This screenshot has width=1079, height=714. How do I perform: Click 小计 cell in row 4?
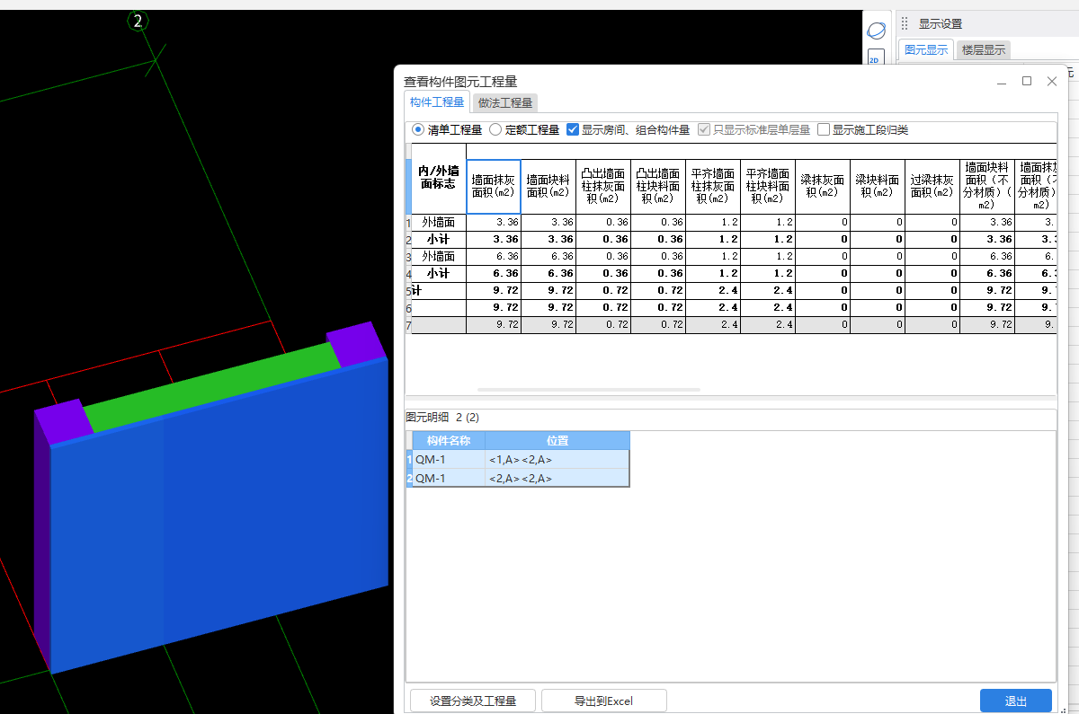point(439,274)
